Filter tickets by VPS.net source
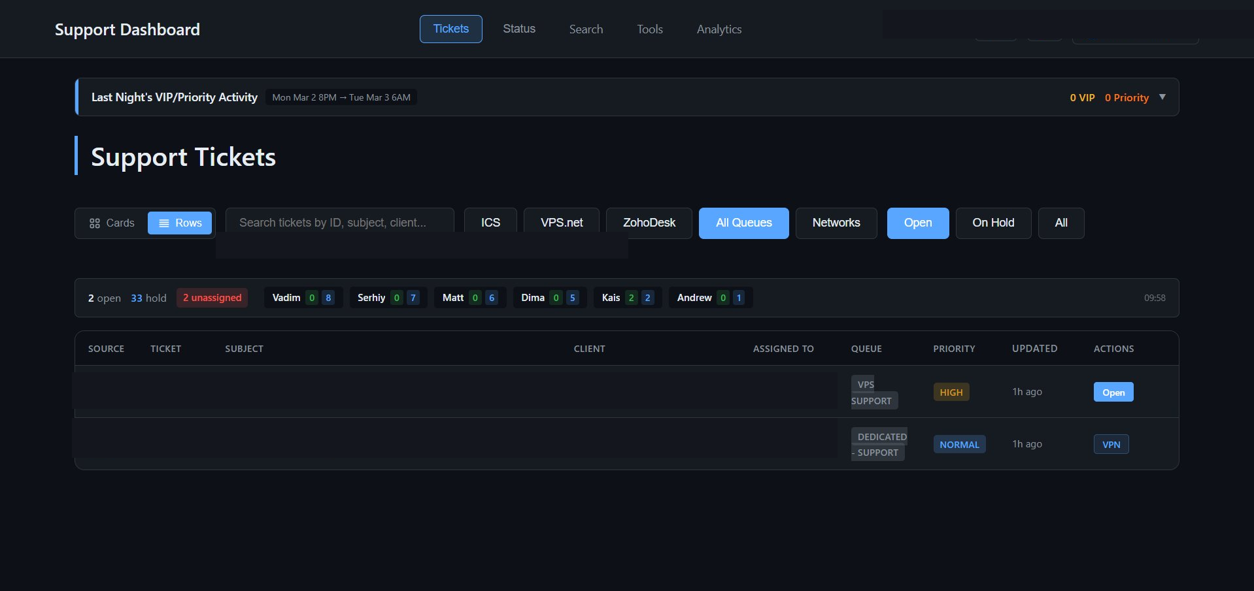This screenshot has height=591, width=1254. pyautogui.click(x=561, y=223)
